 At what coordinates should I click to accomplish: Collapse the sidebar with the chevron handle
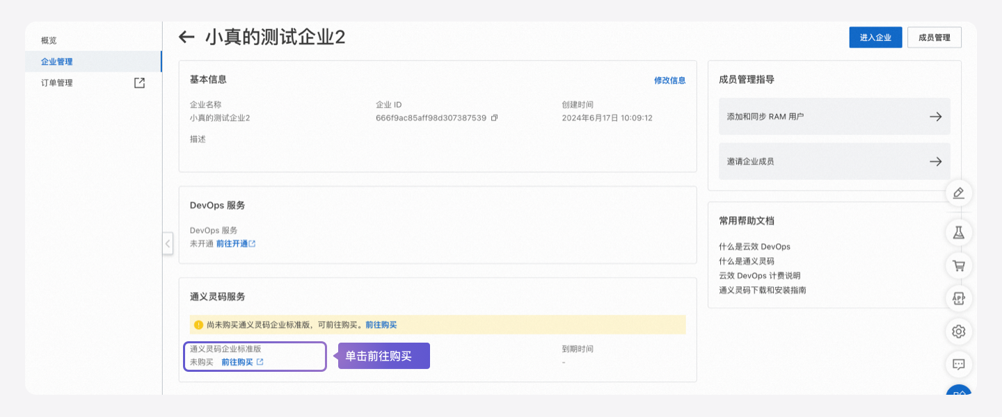click(x=168, y=243)
